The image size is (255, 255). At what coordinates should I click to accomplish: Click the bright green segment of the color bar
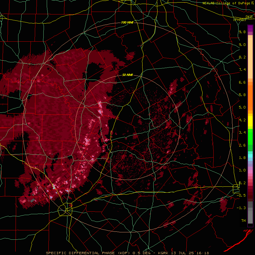(250, 137)
